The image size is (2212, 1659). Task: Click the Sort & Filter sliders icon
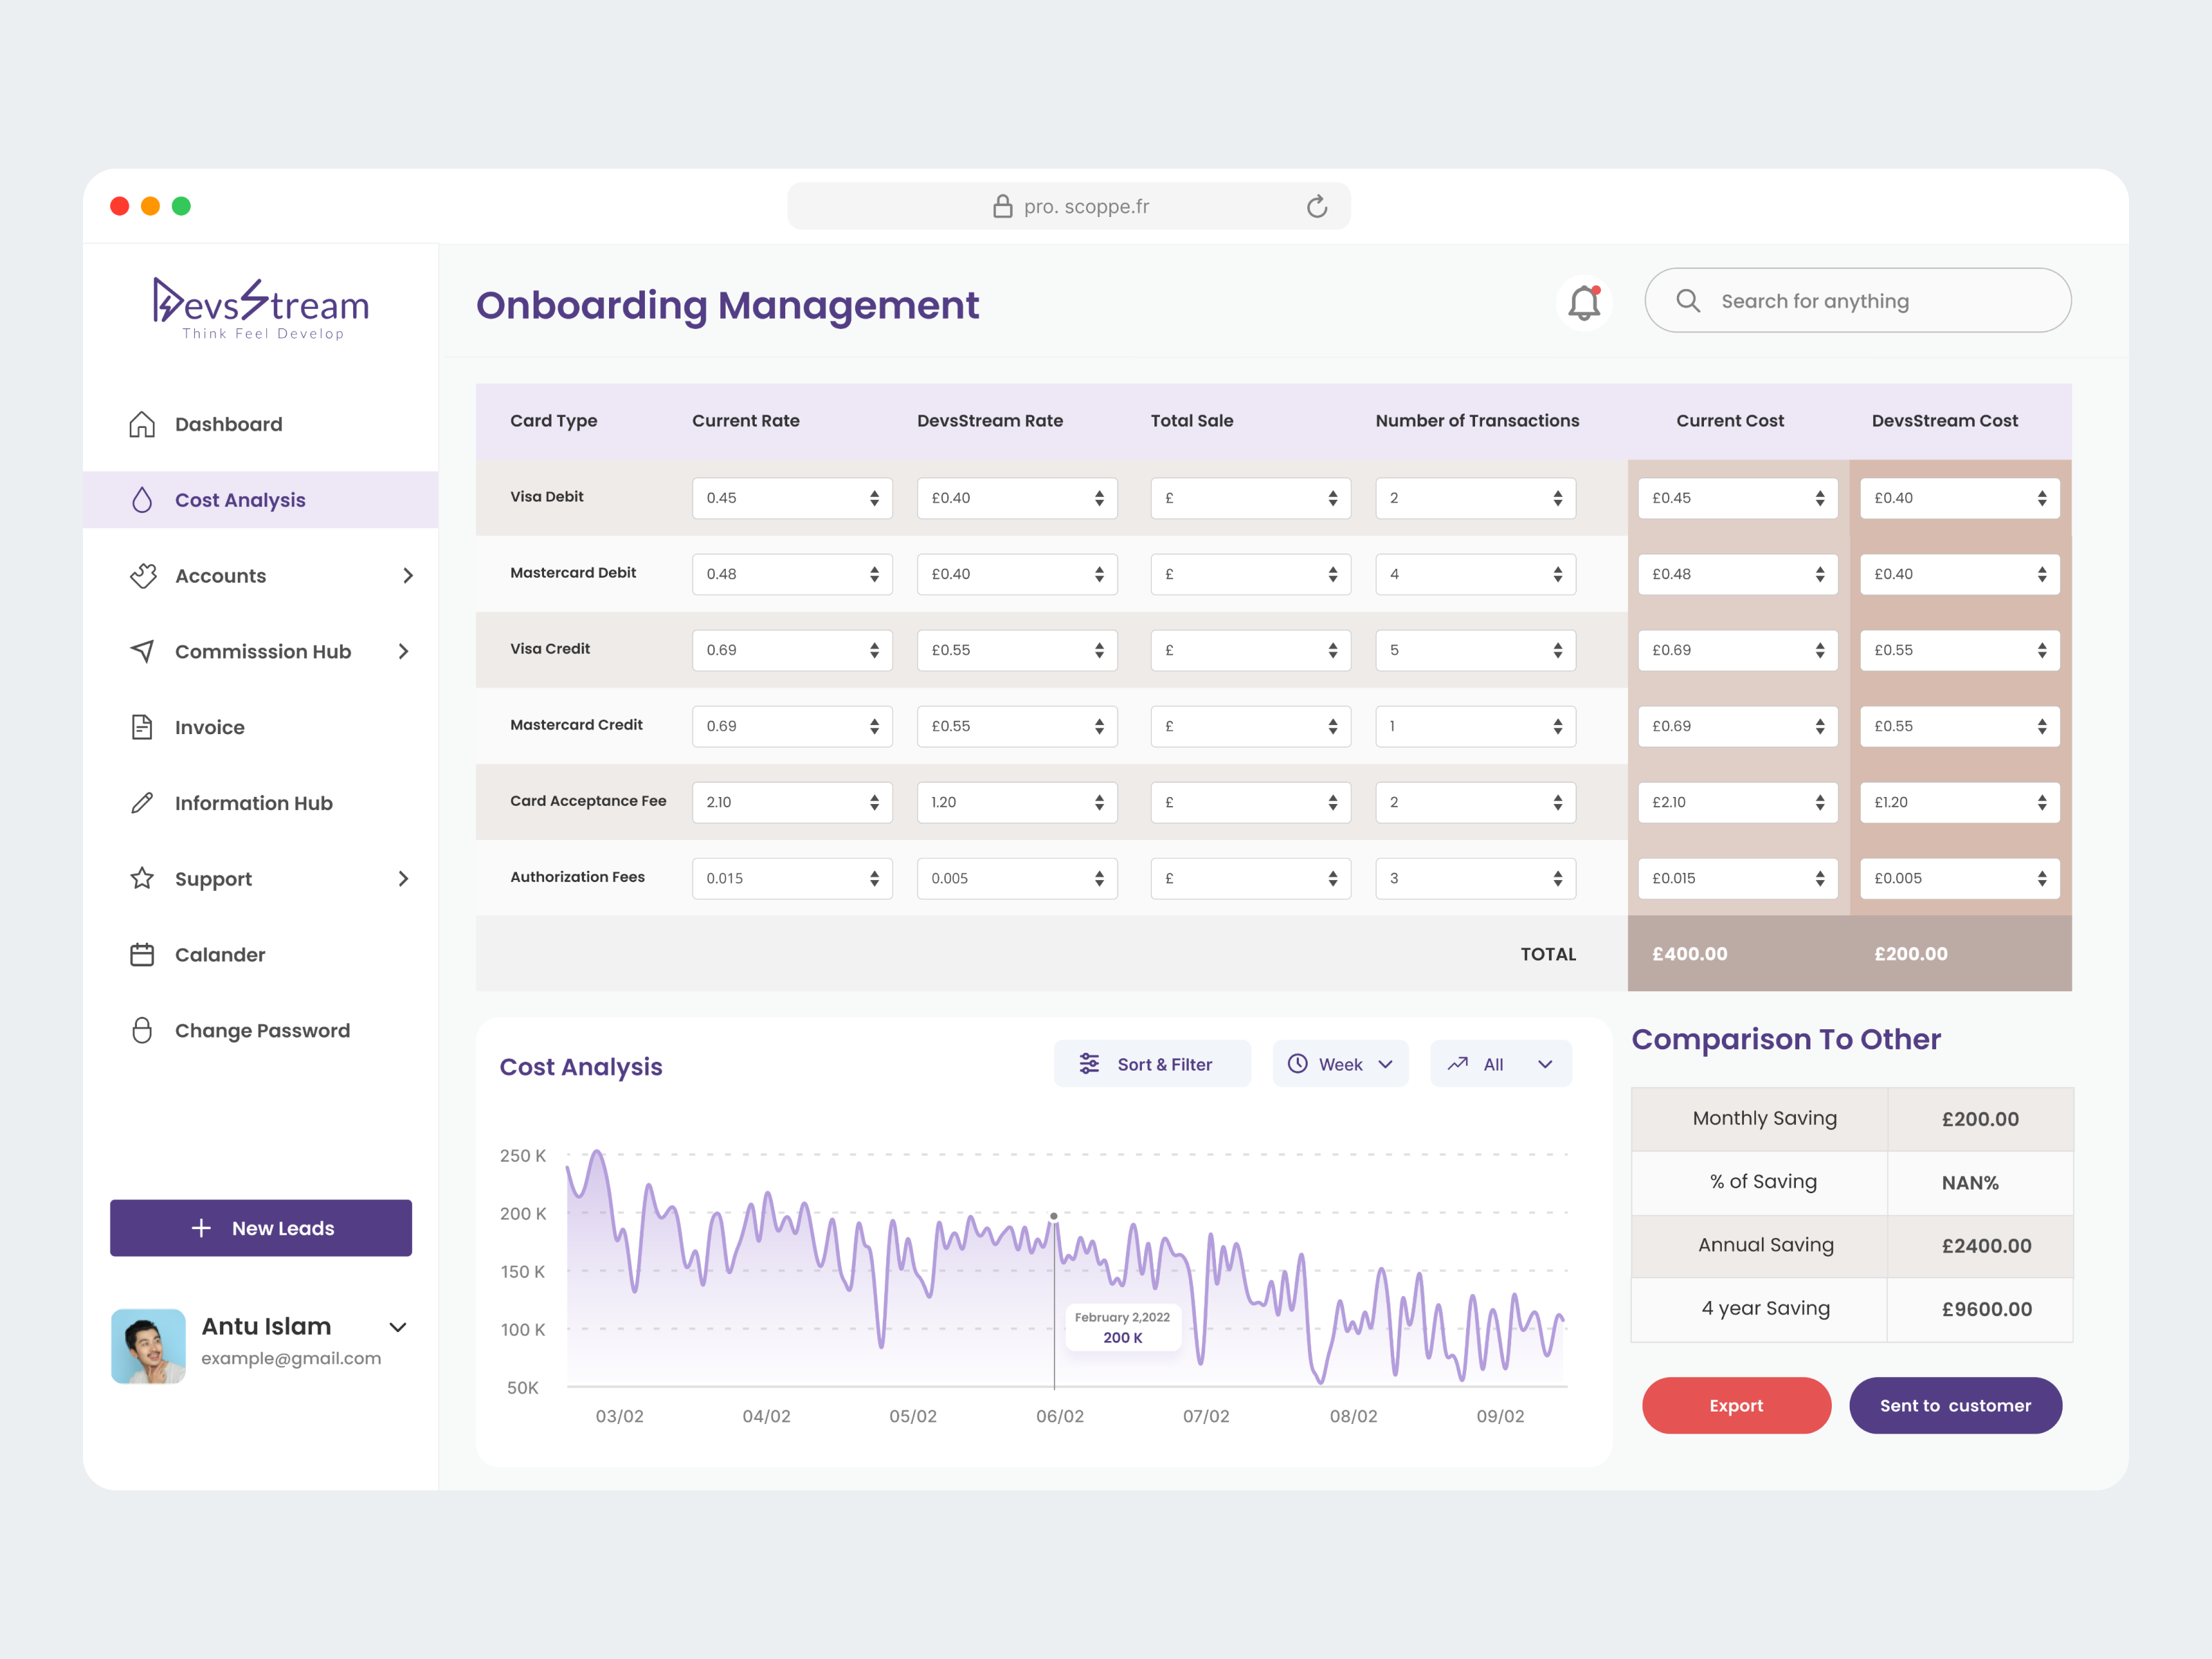1089,1064
